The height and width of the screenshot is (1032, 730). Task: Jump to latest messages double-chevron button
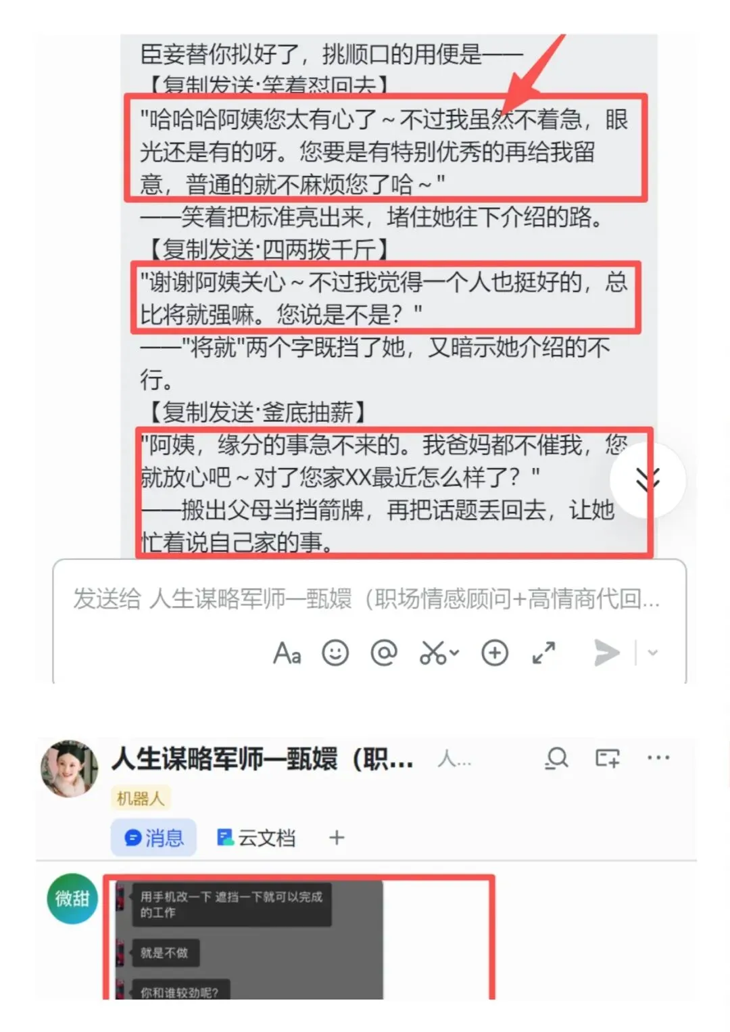(648, 480)
